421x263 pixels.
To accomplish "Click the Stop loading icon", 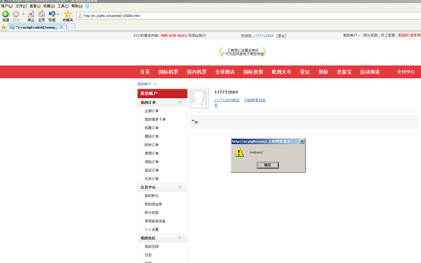I will (31, 14).
